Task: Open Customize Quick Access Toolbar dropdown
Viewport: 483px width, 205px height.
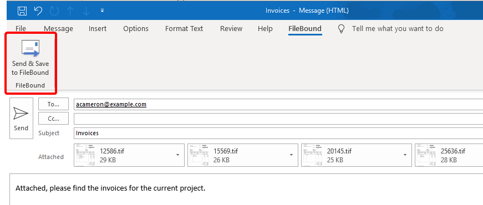Action: pyautogui.click(x=102, y=11)
